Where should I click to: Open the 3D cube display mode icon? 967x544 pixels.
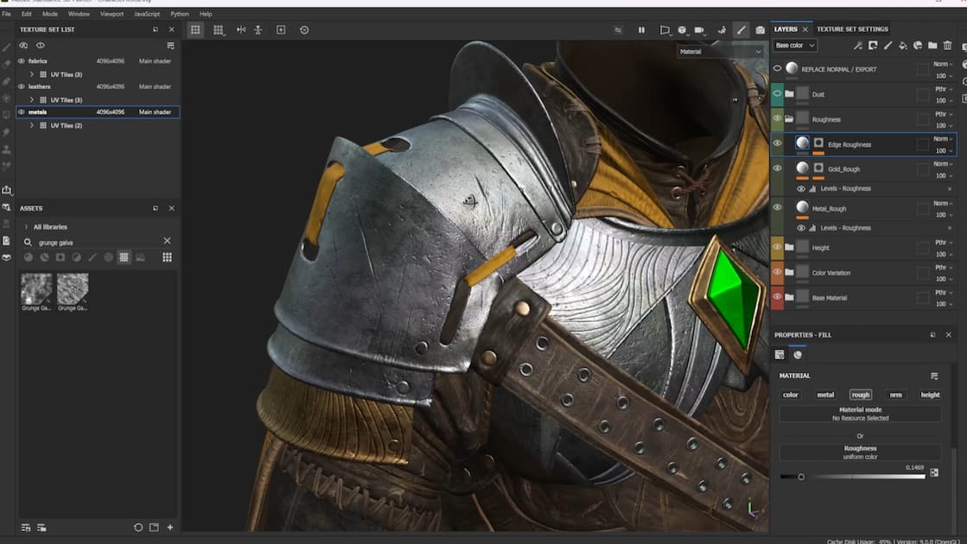[x=682, y=29]
